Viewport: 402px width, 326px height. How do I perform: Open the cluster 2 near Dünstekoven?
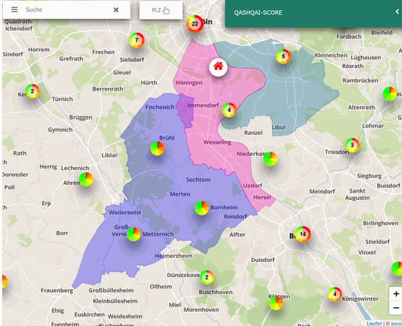(206, 277)
